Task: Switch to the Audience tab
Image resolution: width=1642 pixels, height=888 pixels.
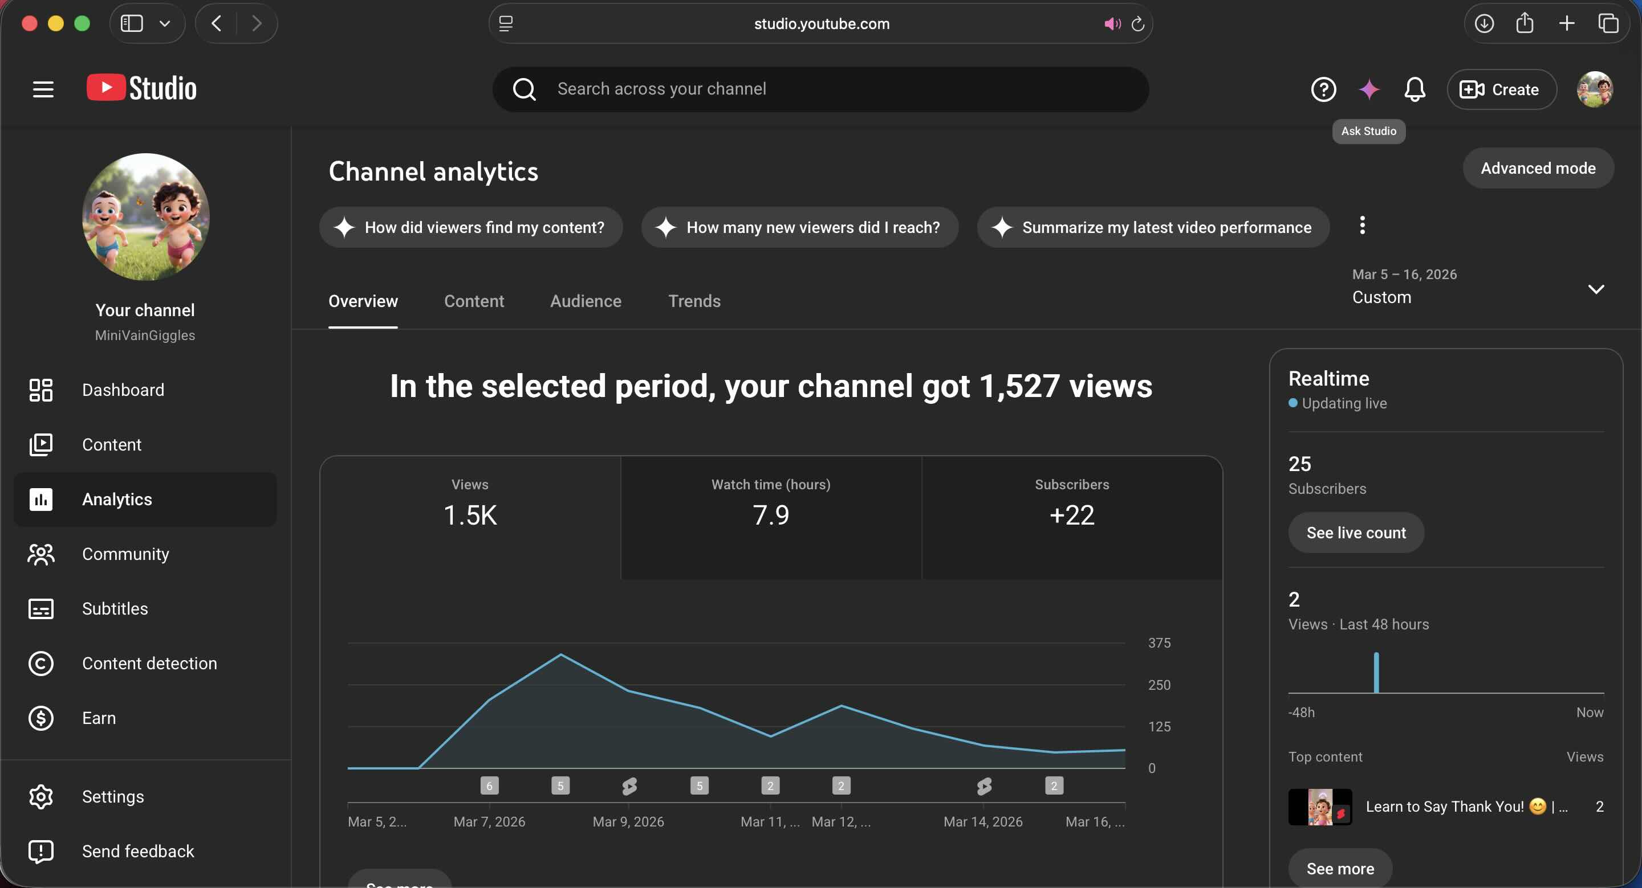Action: 585,301
